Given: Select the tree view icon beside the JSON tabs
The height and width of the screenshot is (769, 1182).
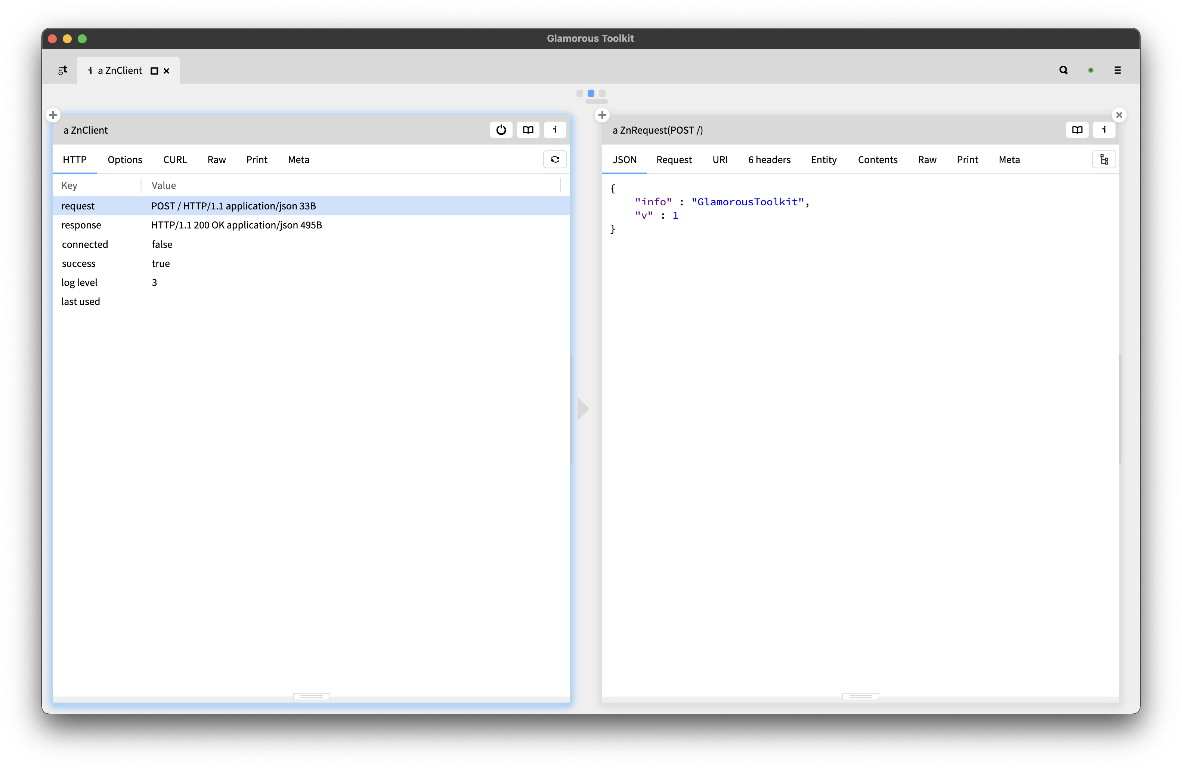Looking at the screenshot, I should click(1104, 159).
